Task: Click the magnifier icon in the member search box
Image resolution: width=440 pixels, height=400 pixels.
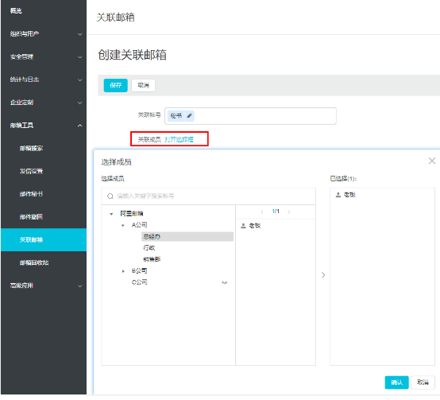Action: pyautogui.click(x=110, y=196)
